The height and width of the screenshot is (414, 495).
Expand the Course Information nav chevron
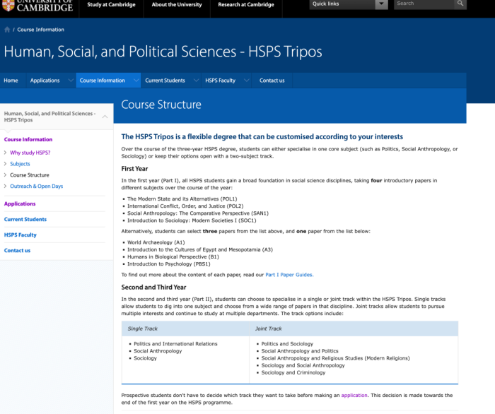(x=136, y=81)
